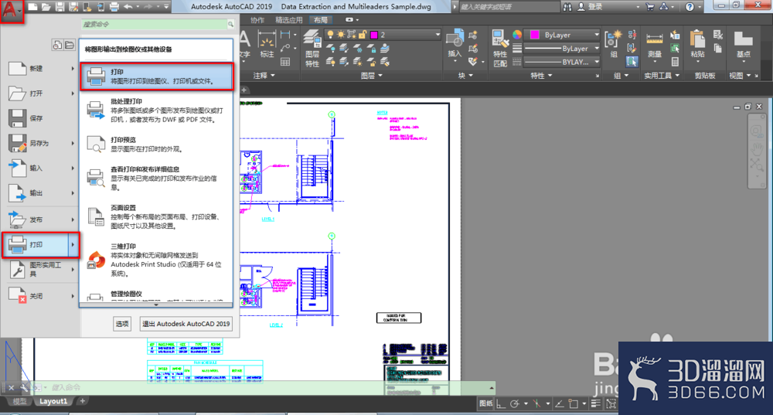Screen dimensions: 773x415
Task: Click the New drawing icon in quick access toolbar
Action: [x=32, y=7]
